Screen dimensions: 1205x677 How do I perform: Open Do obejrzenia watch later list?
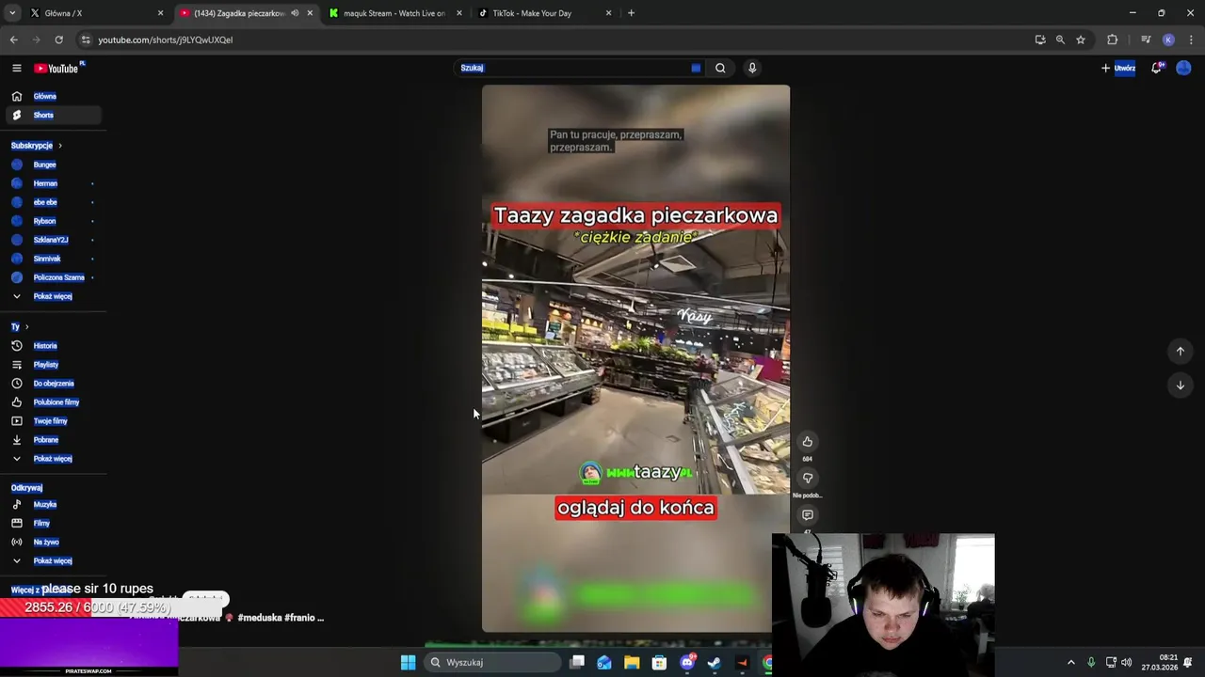click(54, 384)
